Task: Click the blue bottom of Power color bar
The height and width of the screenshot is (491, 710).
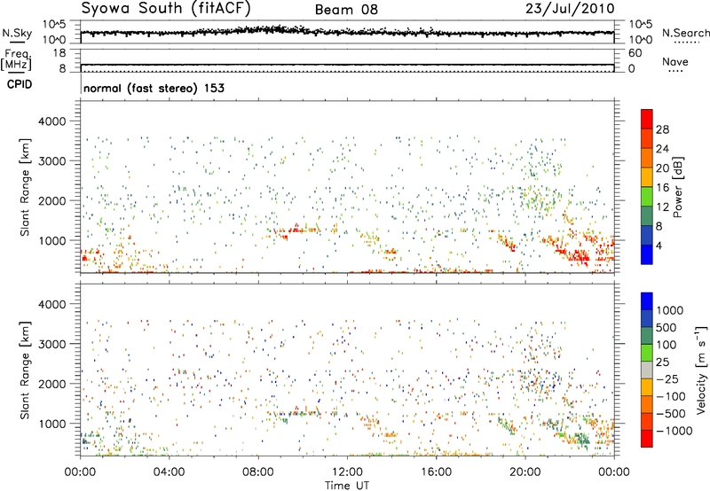Action: pos(647,254)
